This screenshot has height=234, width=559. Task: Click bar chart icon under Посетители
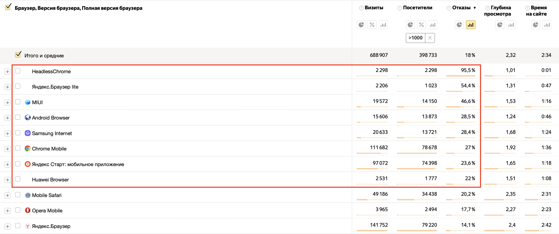point(432,25)
